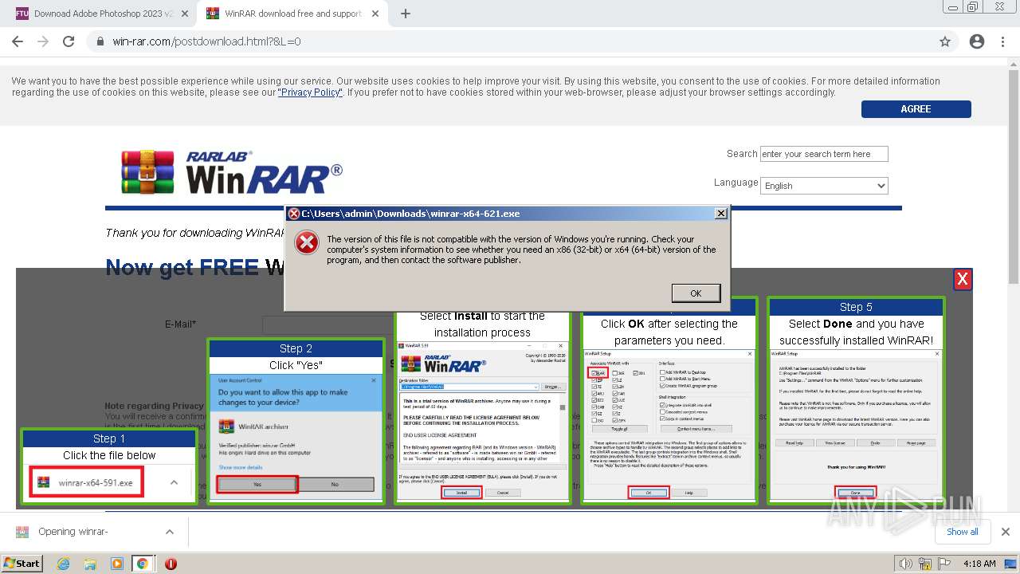Image resolution: width=1020 pixels, height=574 pixels.
Task: Click the red stop-sign taskbar icon
Action: click(171, 564)
